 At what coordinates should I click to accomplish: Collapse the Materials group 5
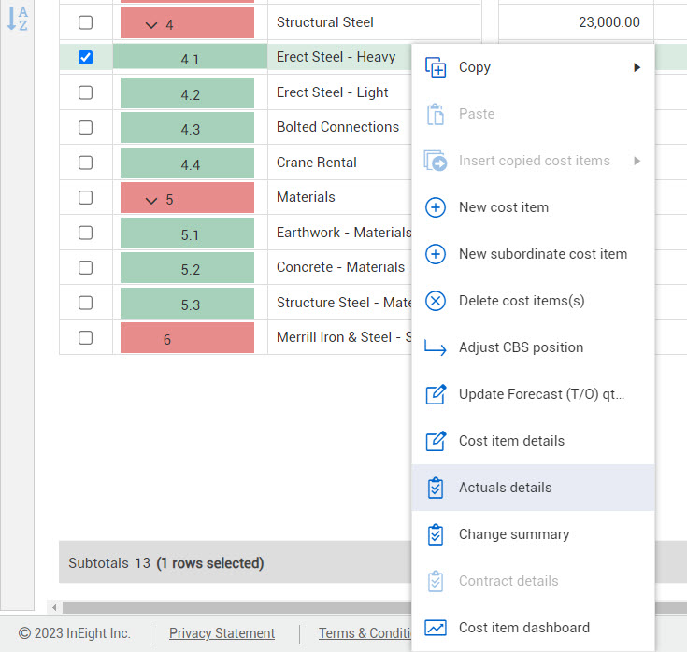[x=151, y=199]
